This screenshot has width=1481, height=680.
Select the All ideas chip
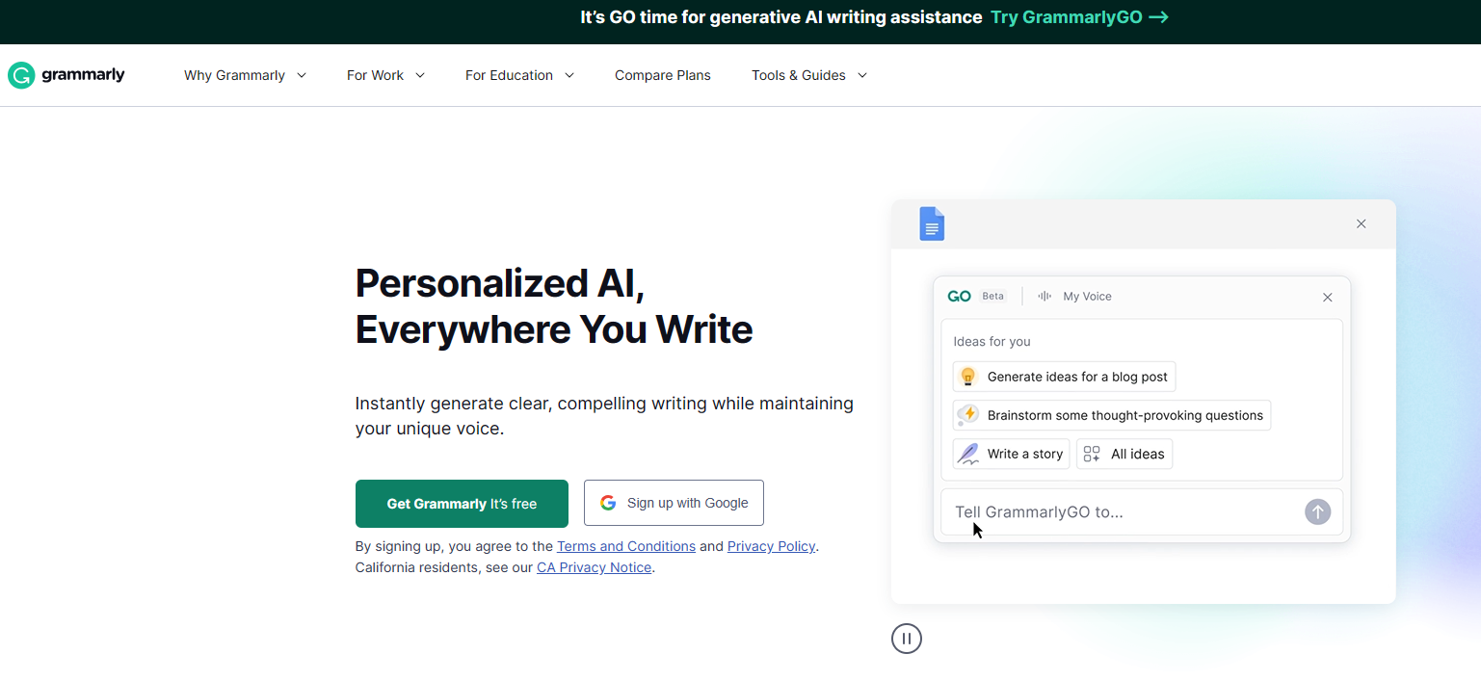1124,454
